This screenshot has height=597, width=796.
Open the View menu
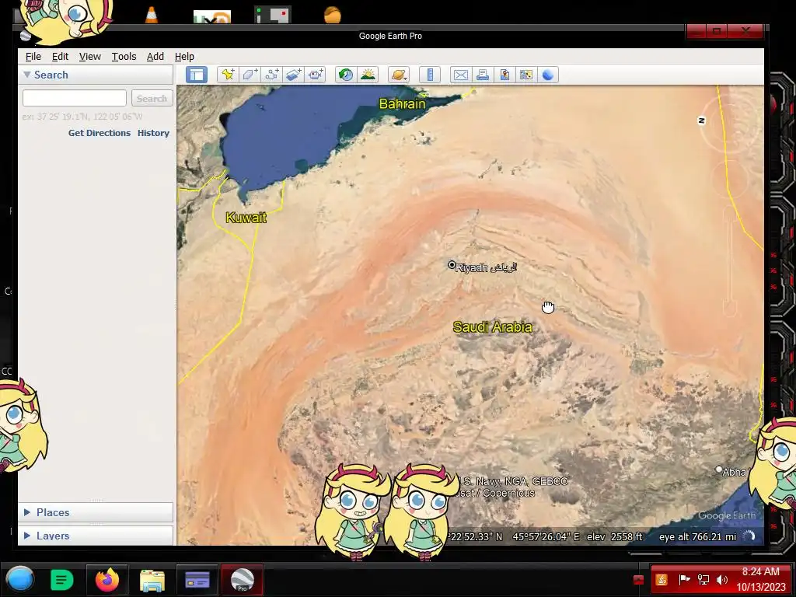click(90, 56)
